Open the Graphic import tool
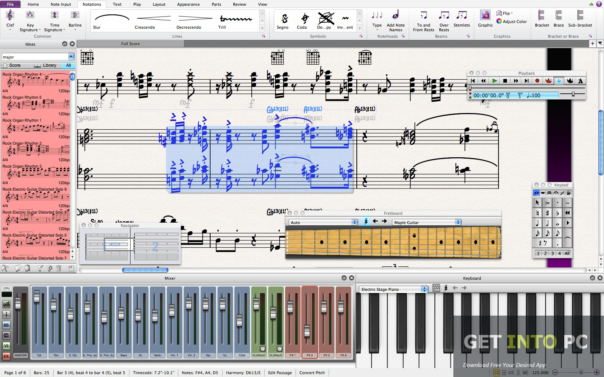The width and height of the screenshot is (604, 377). click(x=485, y=19)
